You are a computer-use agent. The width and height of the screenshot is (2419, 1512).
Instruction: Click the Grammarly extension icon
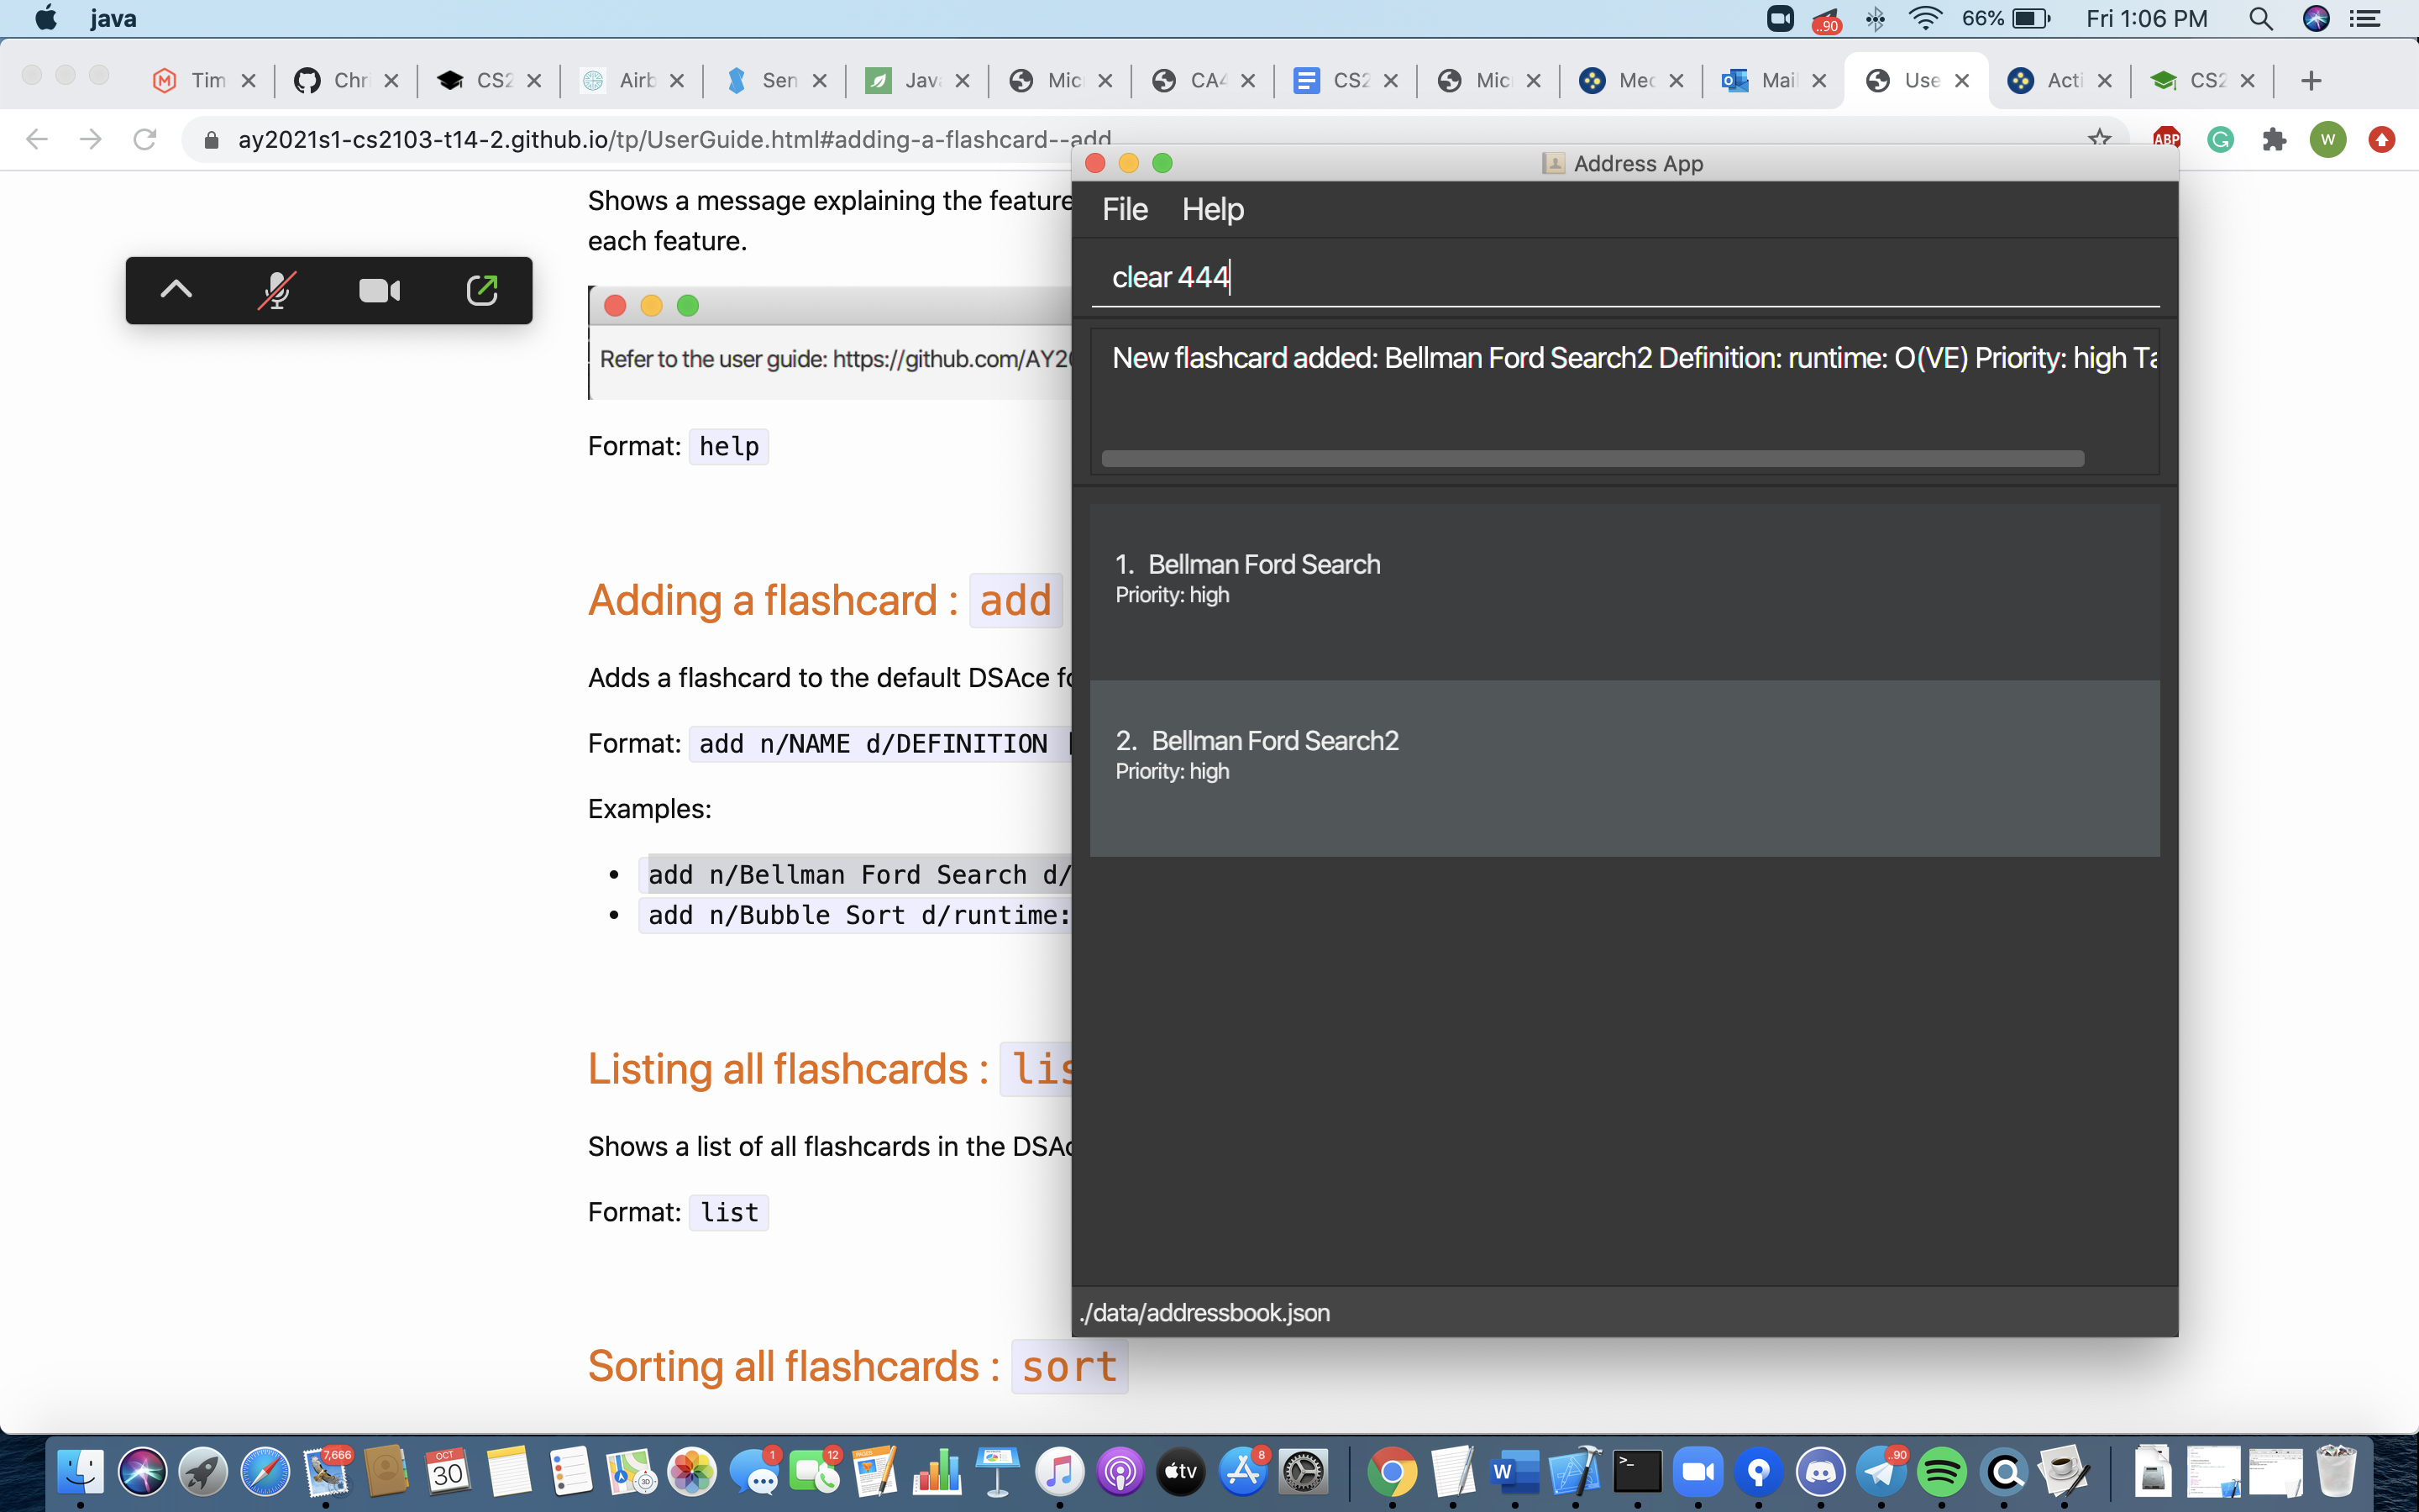click(2220, 139)
